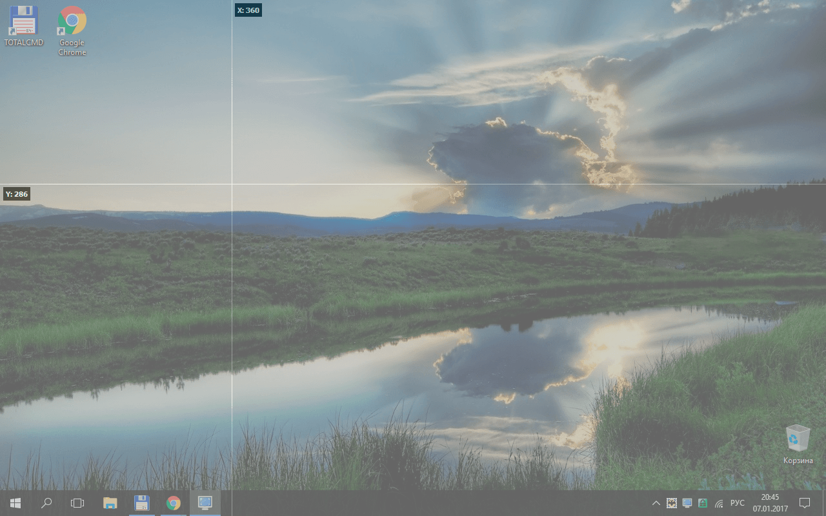Switch to Google Chrome in the taskbar
Image resolution: width=826 pixels, height=516 pixels.
(173, 503)
